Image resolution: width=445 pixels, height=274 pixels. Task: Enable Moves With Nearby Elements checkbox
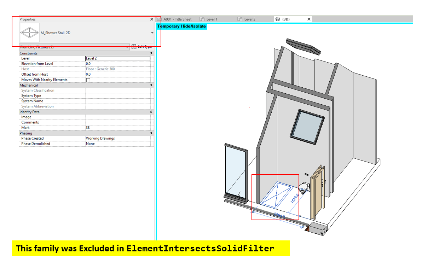point(88,80)
